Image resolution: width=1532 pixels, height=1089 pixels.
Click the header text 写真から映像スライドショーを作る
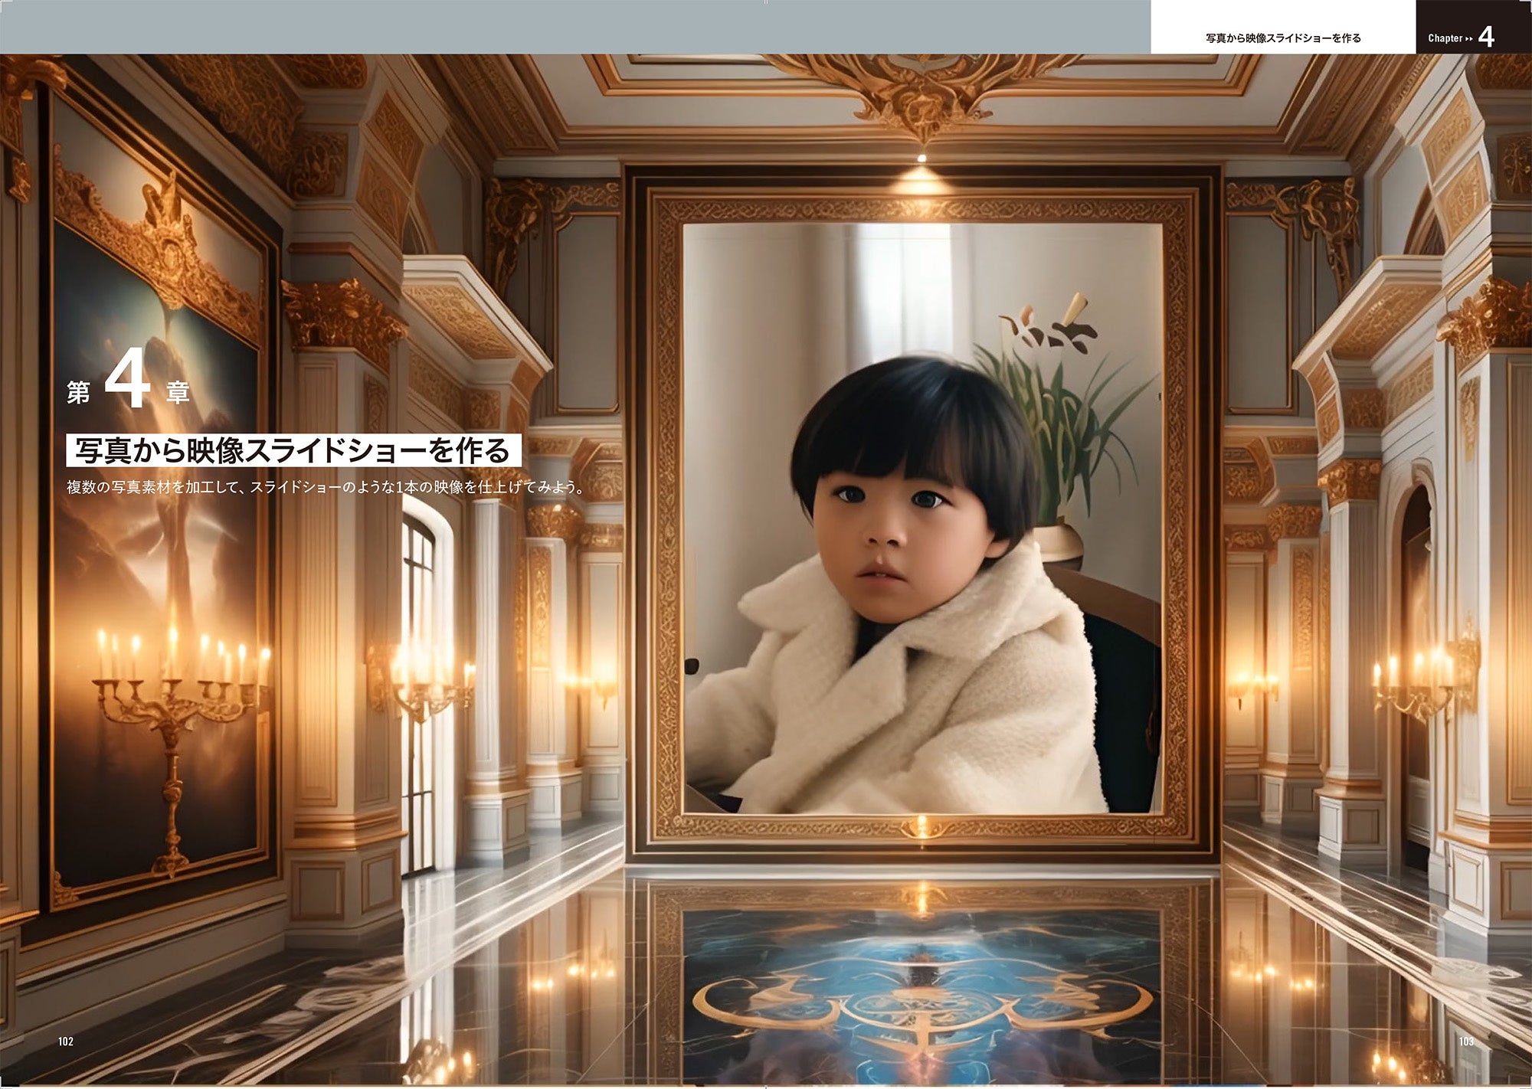(x=1283, y=38)
